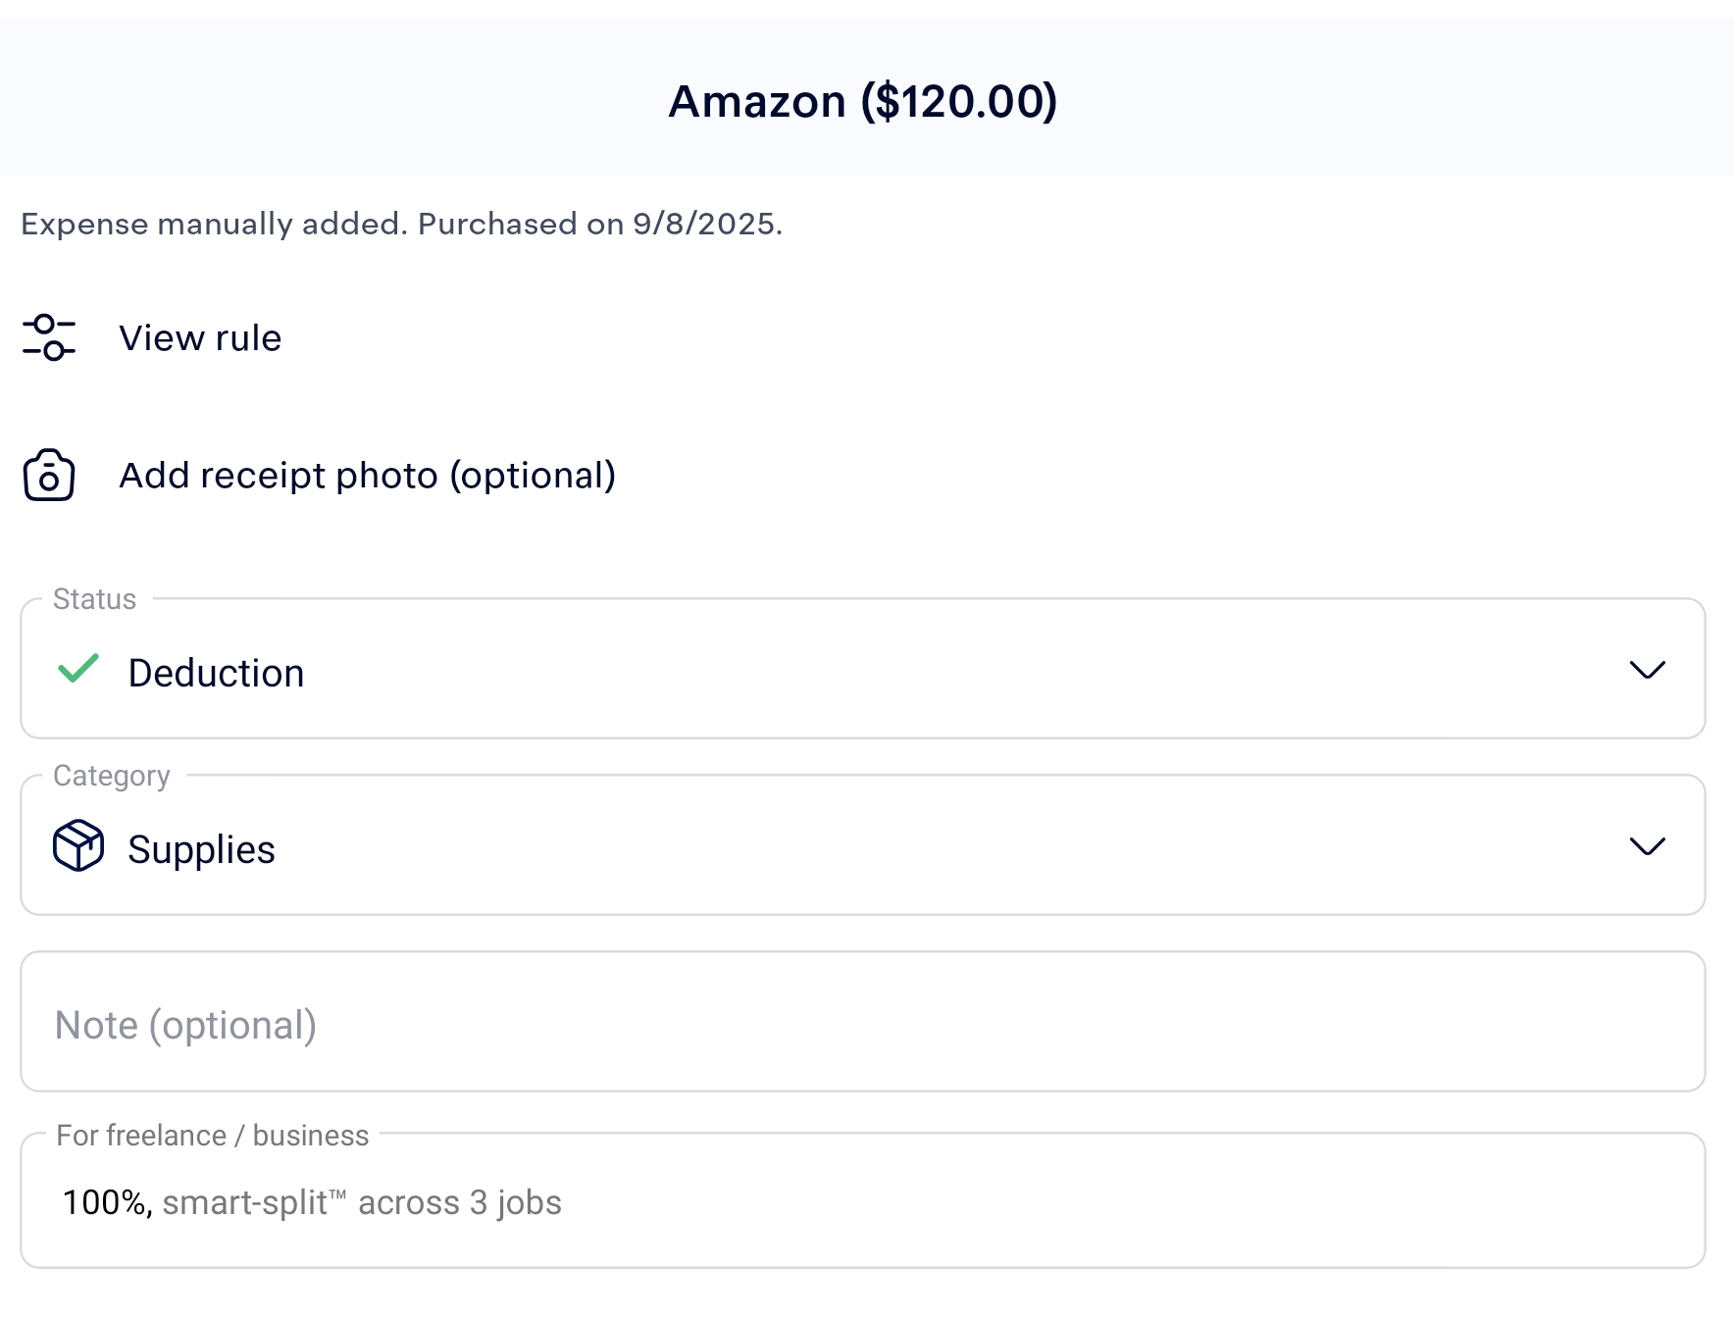Click the camera icon for receipt photo
The width and height of the screenshot is (1734, 1319).
[49, 476]
